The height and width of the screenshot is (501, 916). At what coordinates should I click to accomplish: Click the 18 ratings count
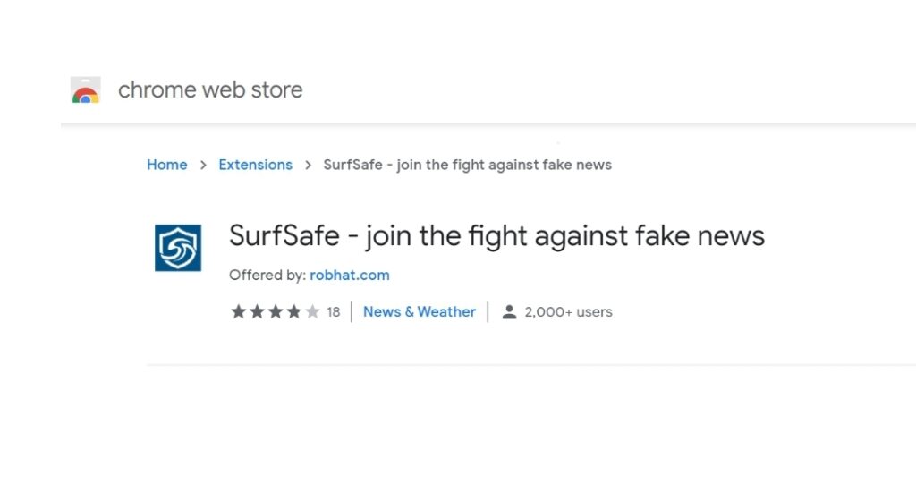pyautogui.click(x=334, y=312)
